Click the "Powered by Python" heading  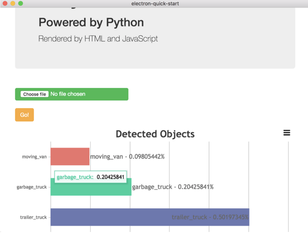click(91, 23)
